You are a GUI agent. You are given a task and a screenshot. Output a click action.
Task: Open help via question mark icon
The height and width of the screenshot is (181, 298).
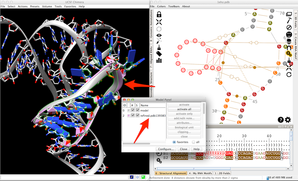pos(281,120)
